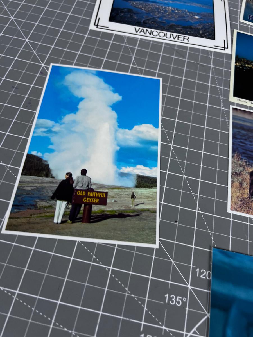This screenshot has width=253, height=337.
Task: Open the Seattle night skyline postcard
Action: (243, 67)
